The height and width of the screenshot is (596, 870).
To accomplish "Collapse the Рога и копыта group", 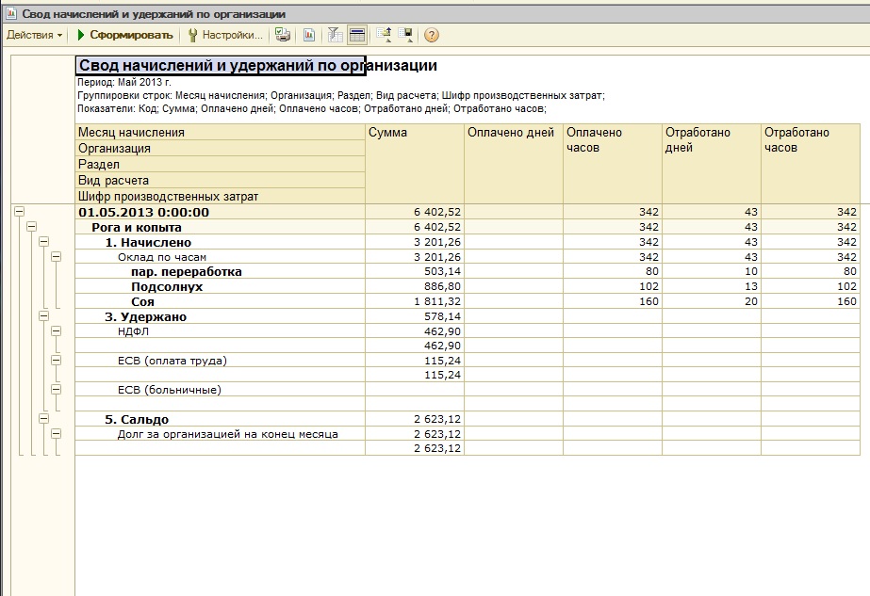I will coord(32,226).
